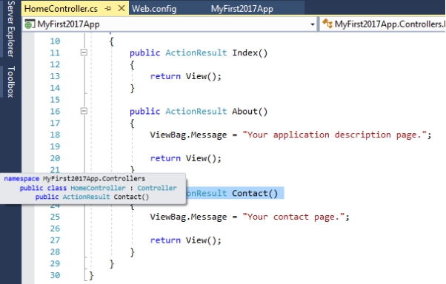The width and height of the screenshot is (446, 284).
Task: Click line number 10 in the margin
Action: tap(55, 41)
